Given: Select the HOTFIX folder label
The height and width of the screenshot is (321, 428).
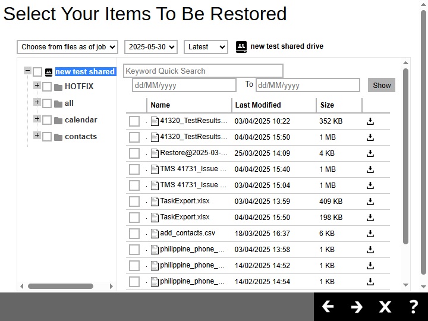Looking at the screenshot, I should point(79,87).
